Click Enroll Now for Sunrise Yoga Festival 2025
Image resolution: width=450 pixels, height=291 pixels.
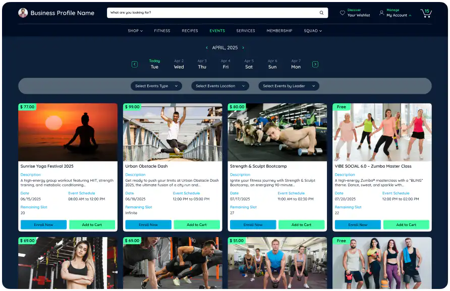[43, 225]
